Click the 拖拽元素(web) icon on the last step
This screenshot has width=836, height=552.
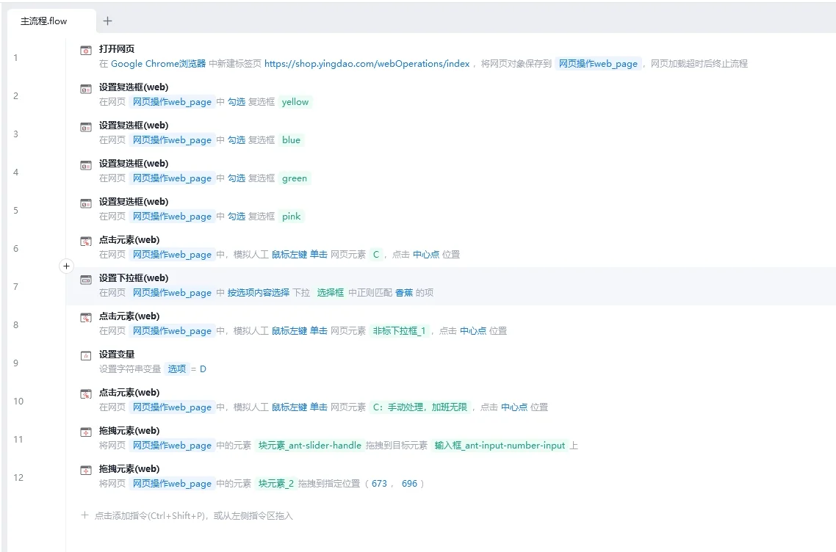point(85,468)
